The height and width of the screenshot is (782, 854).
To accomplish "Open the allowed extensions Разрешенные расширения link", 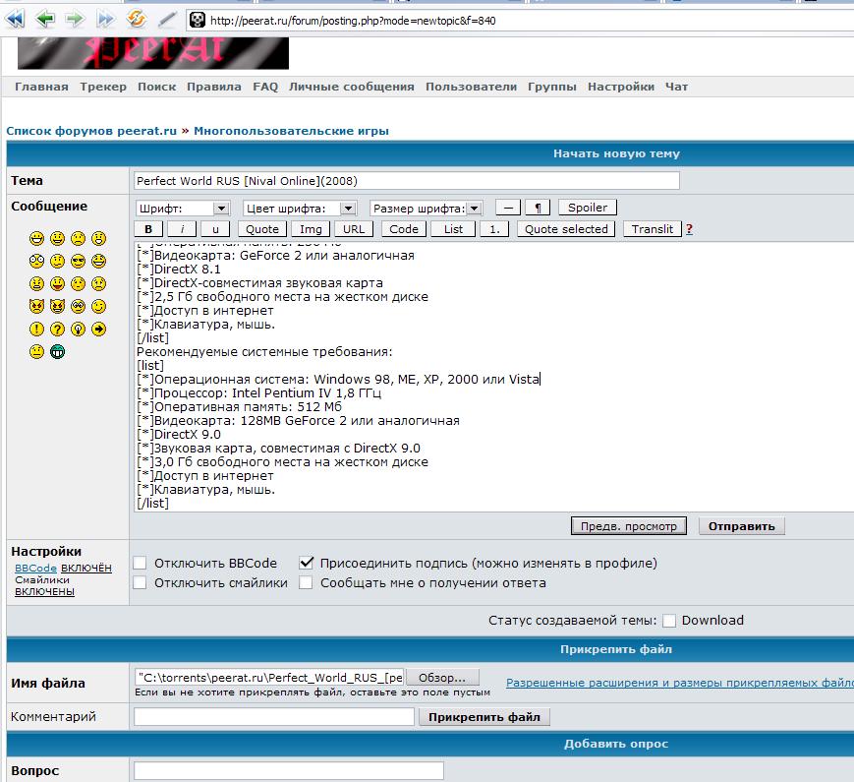I will (680, 683).
